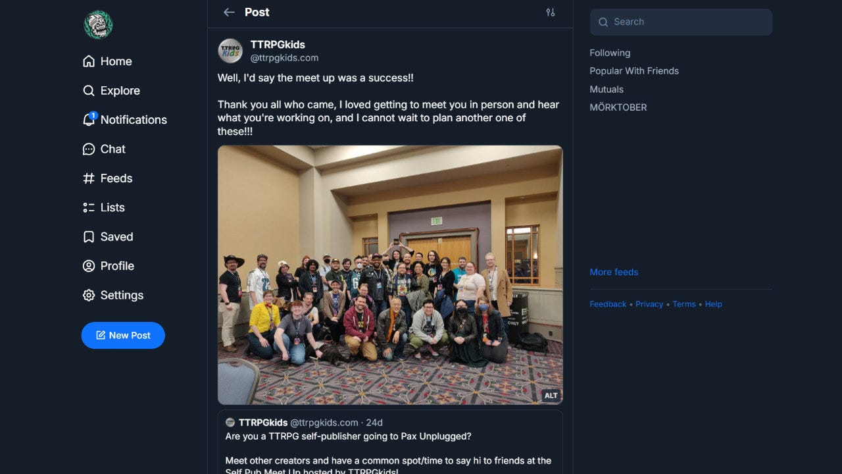The width and height of the screenshot is (842, 474).
Task: Show the ALT text badge on photo
Action: point(551,396)
